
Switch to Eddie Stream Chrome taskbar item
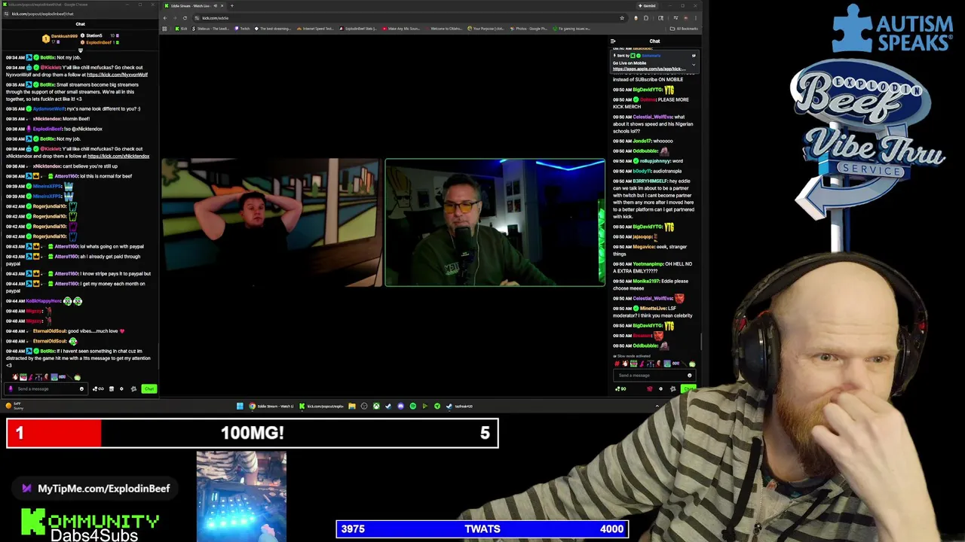coord(271,406)
